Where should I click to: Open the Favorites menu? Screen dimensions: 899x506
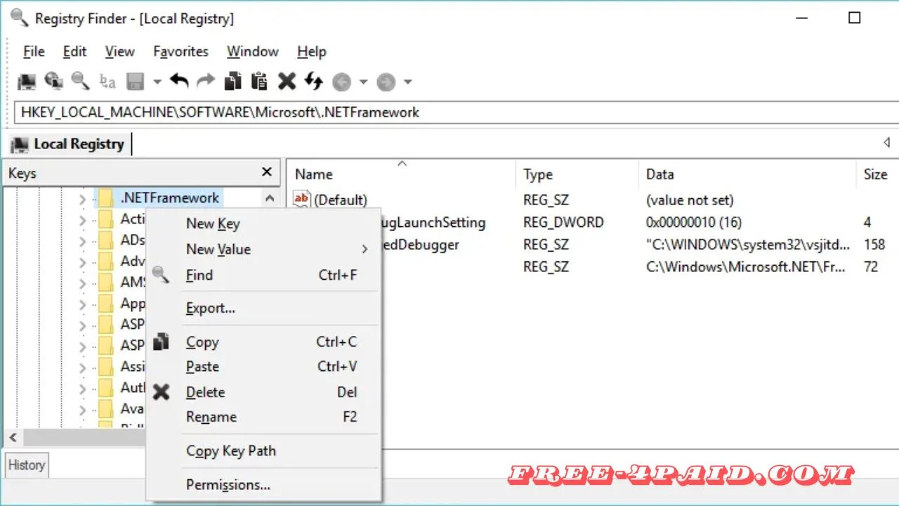point(181,51)
